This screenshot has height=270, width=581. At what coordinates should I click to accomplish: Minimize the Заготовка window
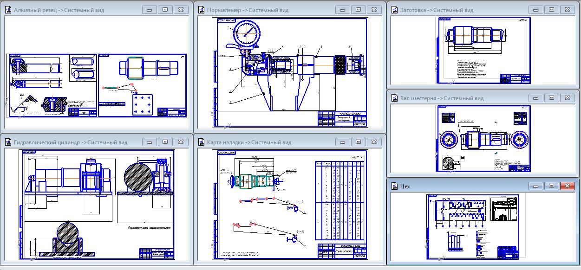pyautogui.click(x=535, y=9)
